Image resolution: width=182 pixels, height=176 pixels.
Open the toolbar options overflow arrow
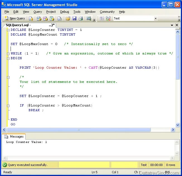(94, 20)
